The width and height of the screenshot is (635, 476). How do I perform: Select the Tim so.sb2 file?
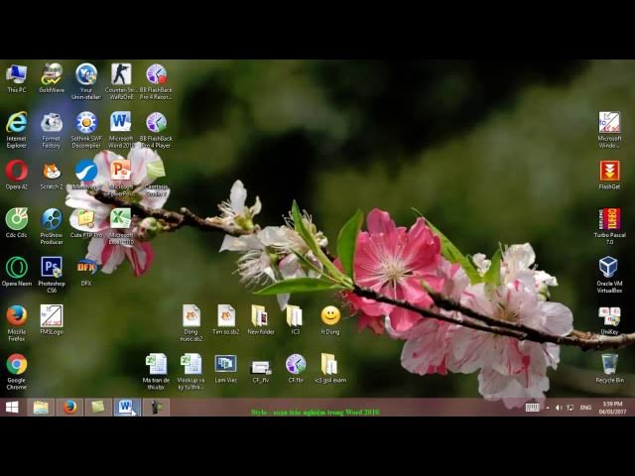(225, 319)
